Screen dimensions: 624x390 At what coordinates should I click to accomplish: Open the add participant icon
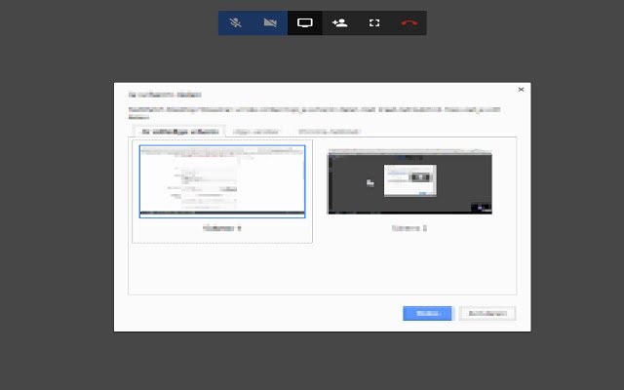click(339, 23)
